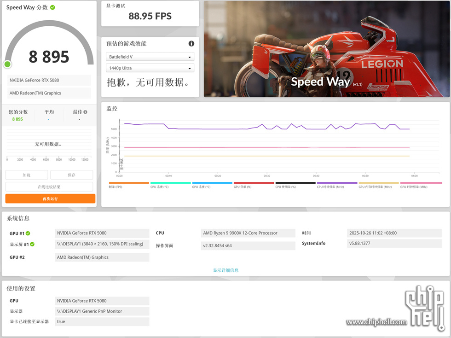This screenshot has height=338, width=451.
Task: Click the purple CPU 时钟频率 legend swatch
Action: point(337,183)
